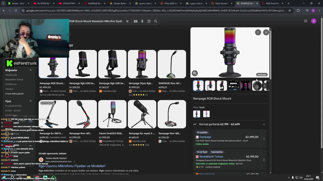Select the BEMOL product thumbnail
The image size is (323, 181).
(233, 86)
